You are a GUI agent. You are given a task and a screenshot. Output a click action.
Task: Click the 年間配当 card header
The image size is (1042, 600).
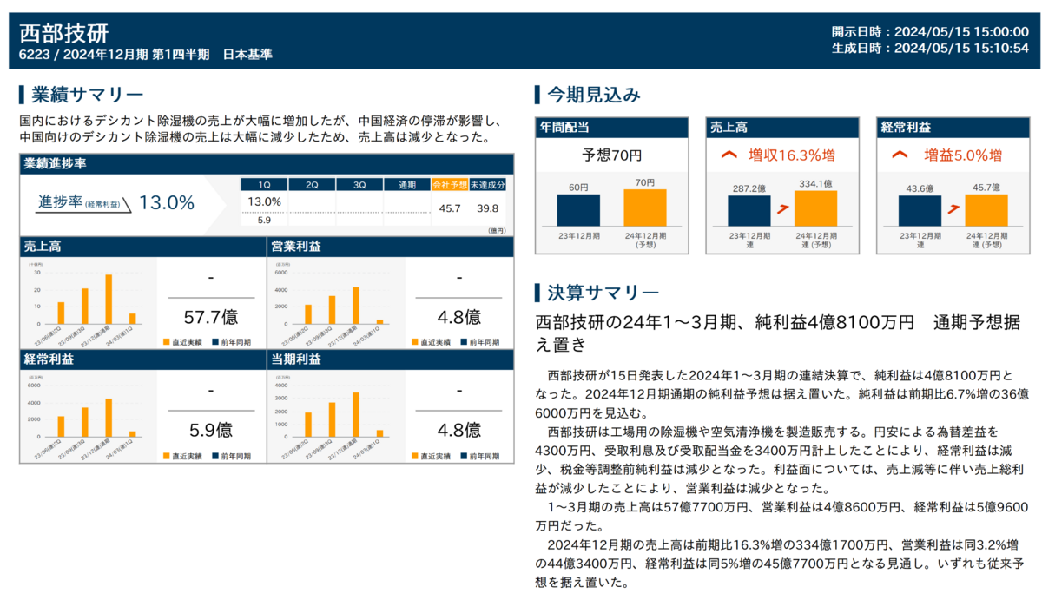pos(613,127)
